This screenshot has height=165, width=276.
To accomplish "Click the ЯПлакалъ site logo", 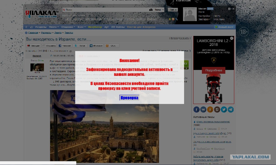I will [x=42, y=14].
